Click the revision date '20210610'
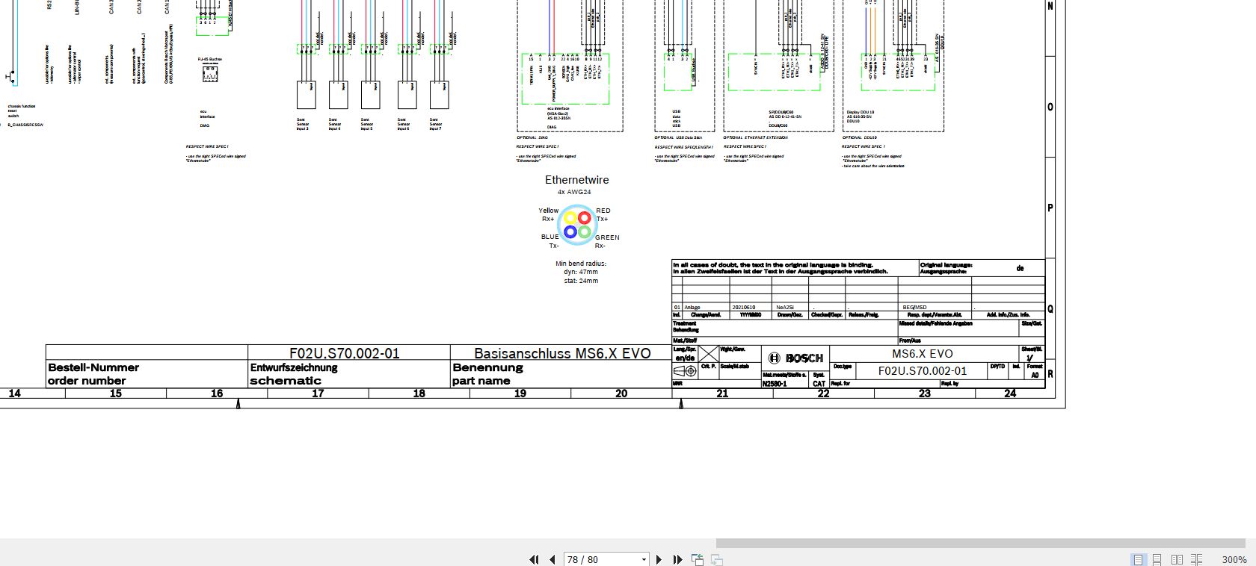Screen dimensions: 1256x566 (x=744, y=308)
